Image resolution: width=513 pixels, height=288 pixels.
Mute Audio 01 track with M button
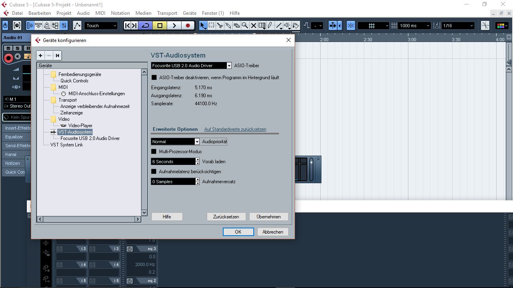pos(8,48)
